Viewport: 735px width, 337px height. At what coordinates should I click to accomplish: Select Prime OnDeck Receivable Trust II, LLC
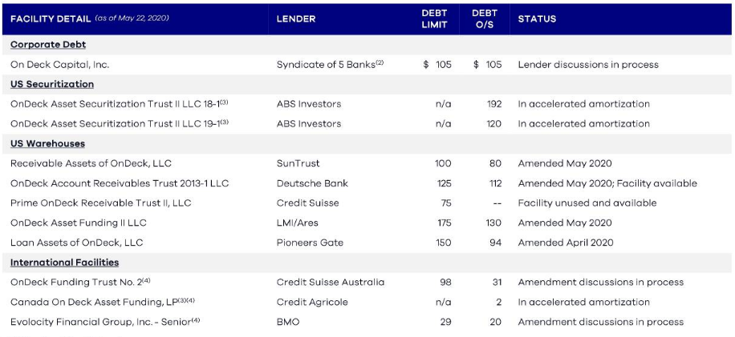click(x=101, y=203)
